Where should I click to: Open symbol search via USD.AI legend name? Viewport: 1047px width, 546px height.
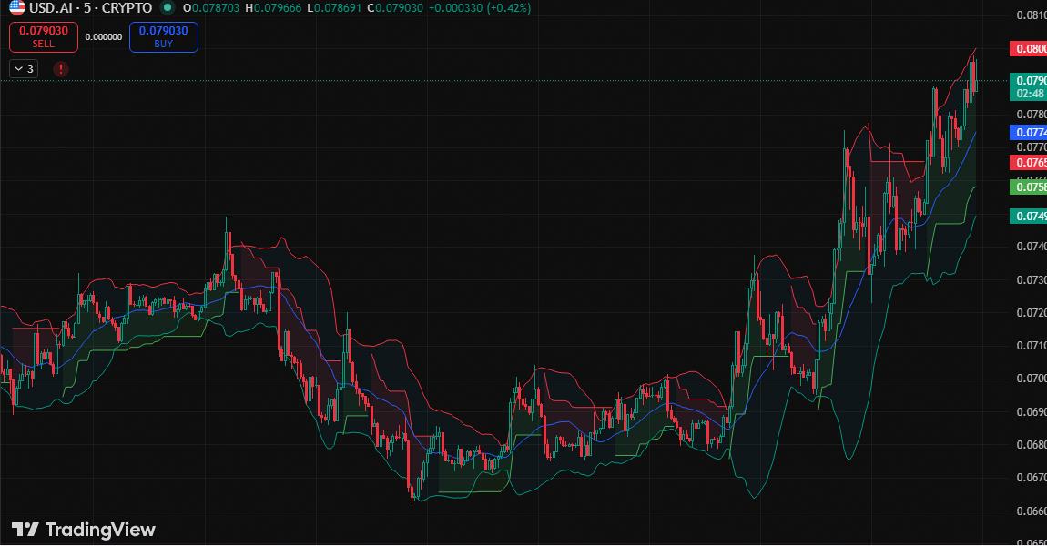click(50, 9)
